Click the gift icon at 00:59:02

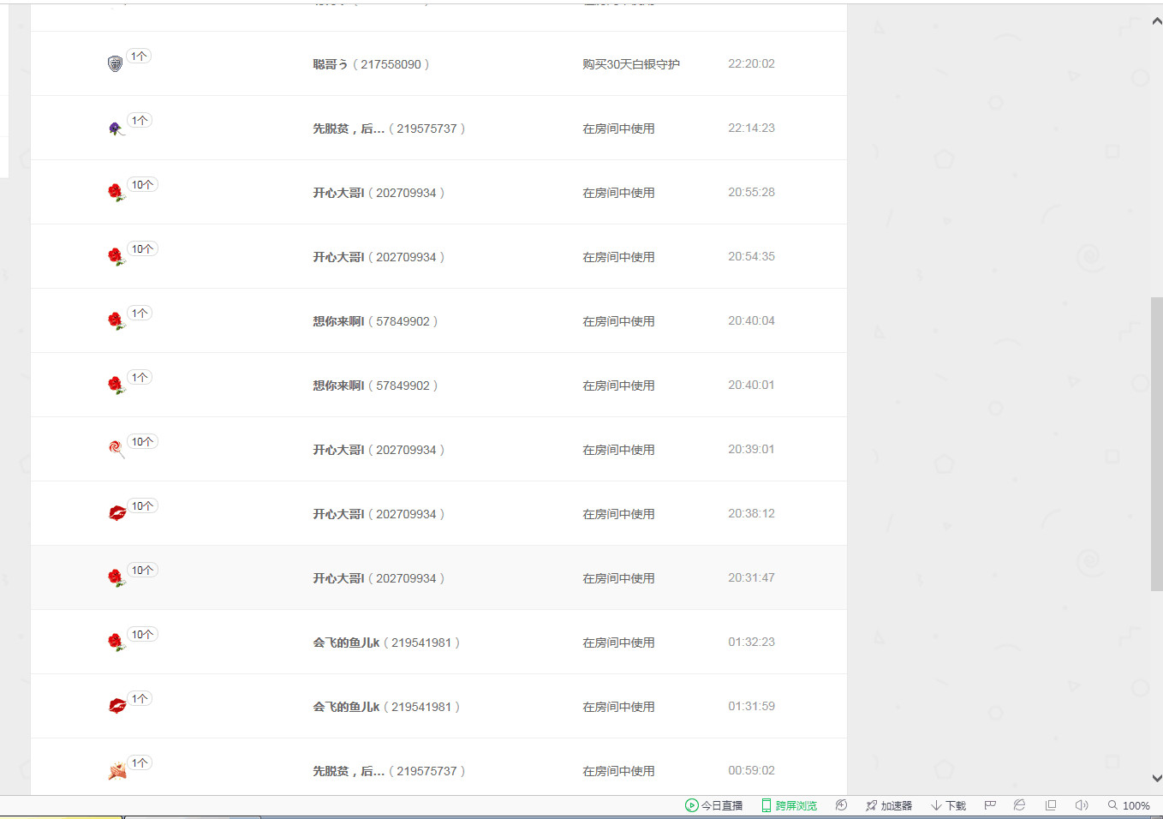pyautogui.click(x=117, y=770)
